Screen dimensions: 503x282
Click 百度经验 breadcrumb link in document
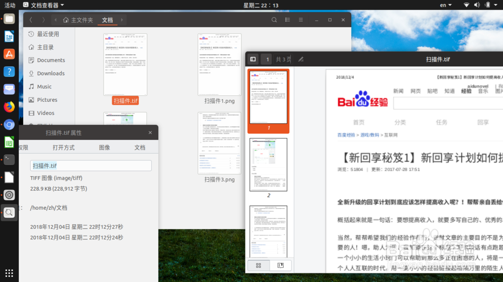pos(346,135)
